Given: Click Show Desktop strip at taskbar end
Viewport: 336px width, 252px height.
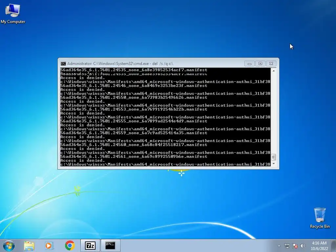Looking at the screenshot, I should coord(334,245).
